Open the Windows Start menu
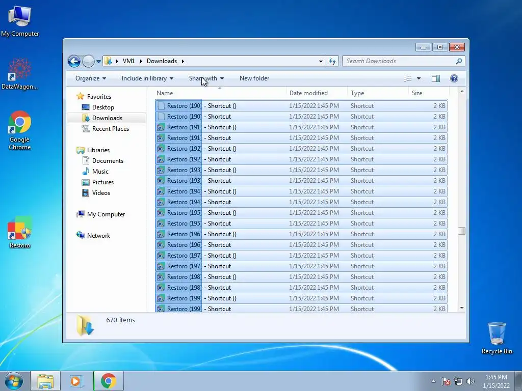 14,381
